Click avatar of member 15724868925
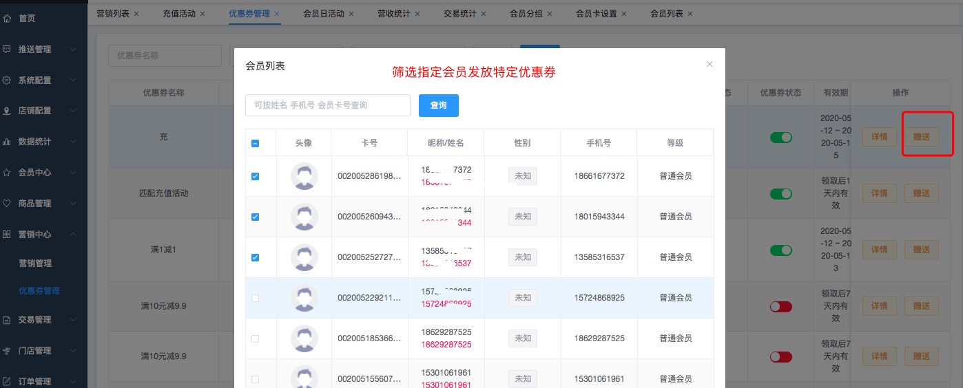Screen dimensions: 963x388 [x=304, y=298]
